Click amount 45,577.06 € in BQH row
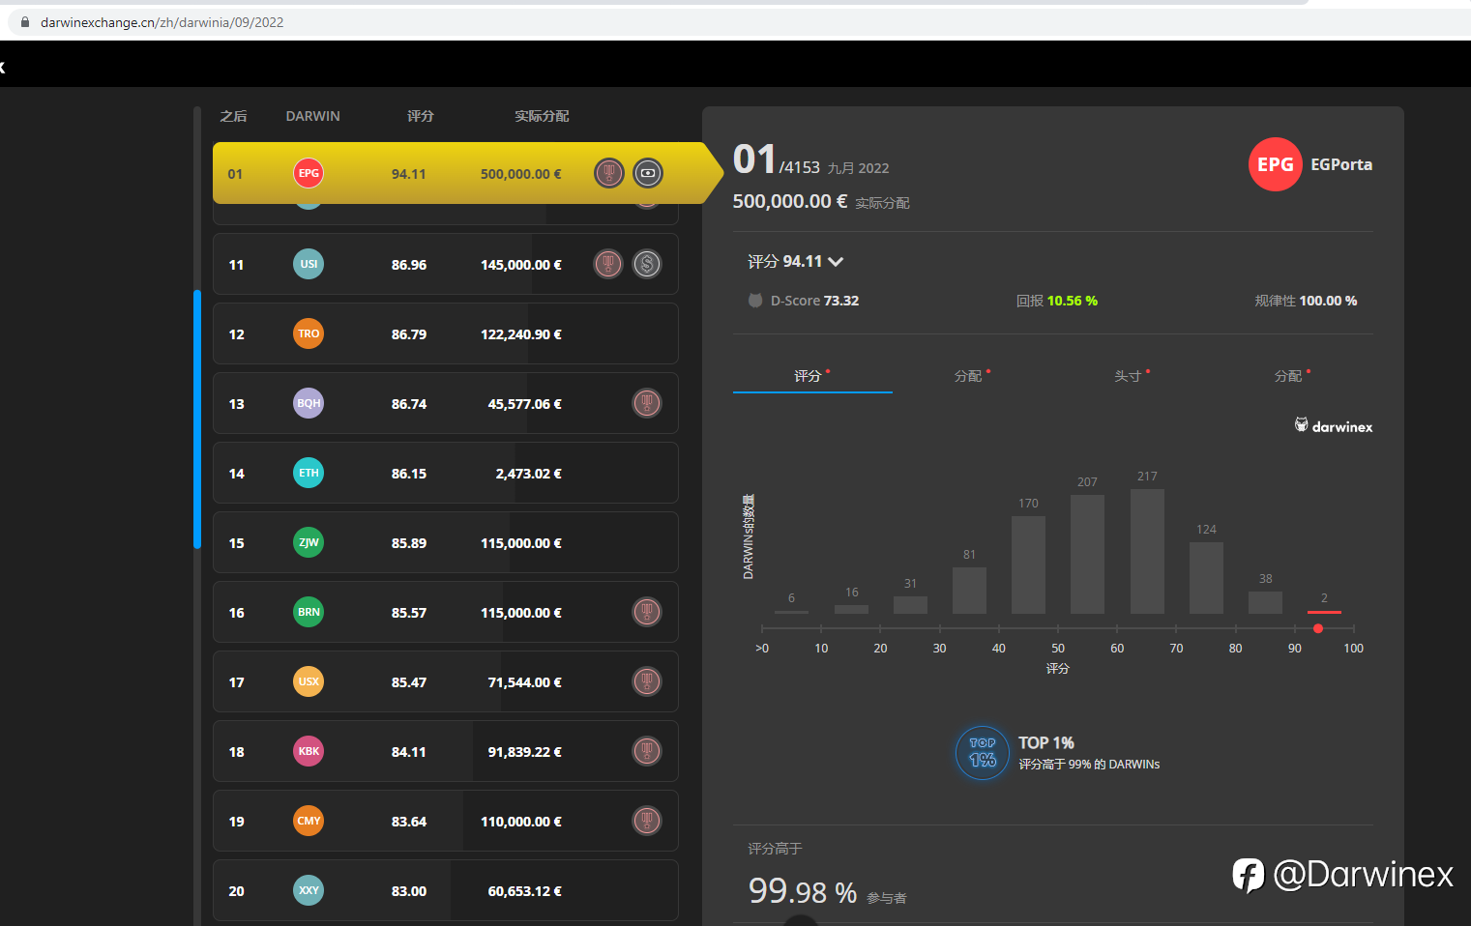The height and width of the screenshot is (926, 1471). click(x=525, y=404)
